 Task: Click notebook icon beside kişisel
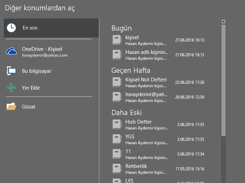117,40
